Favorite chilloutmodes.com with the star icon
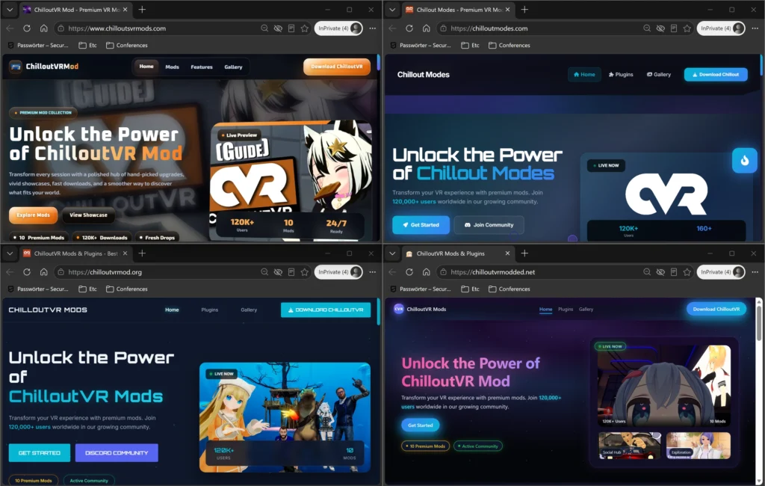This screenshot has height=486, width=765. click(x=687, y=28)
